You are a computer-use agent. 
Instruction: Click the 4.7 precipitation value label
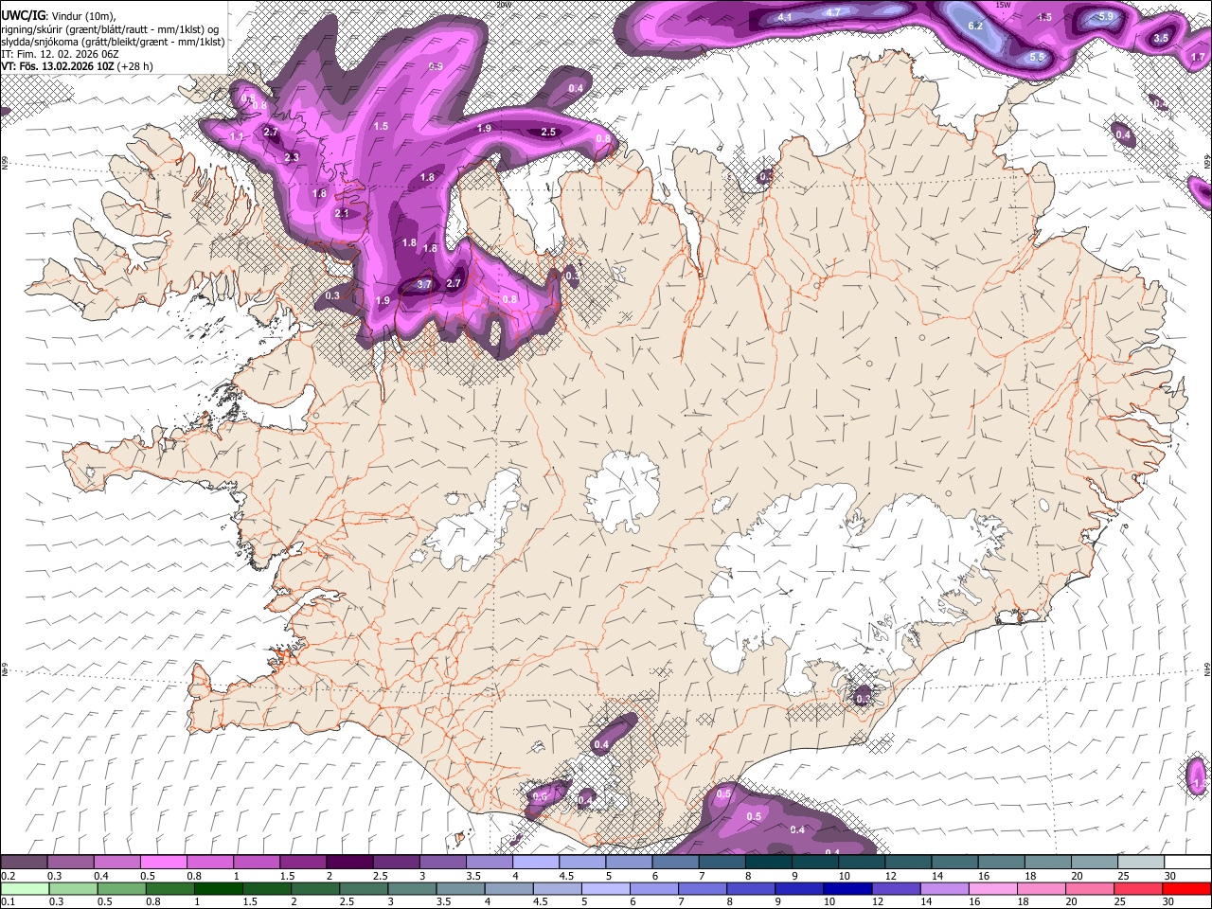pos(833,12)
